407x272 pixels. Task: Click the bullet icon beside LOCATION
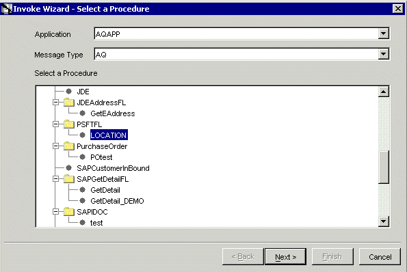pos(83,135)
